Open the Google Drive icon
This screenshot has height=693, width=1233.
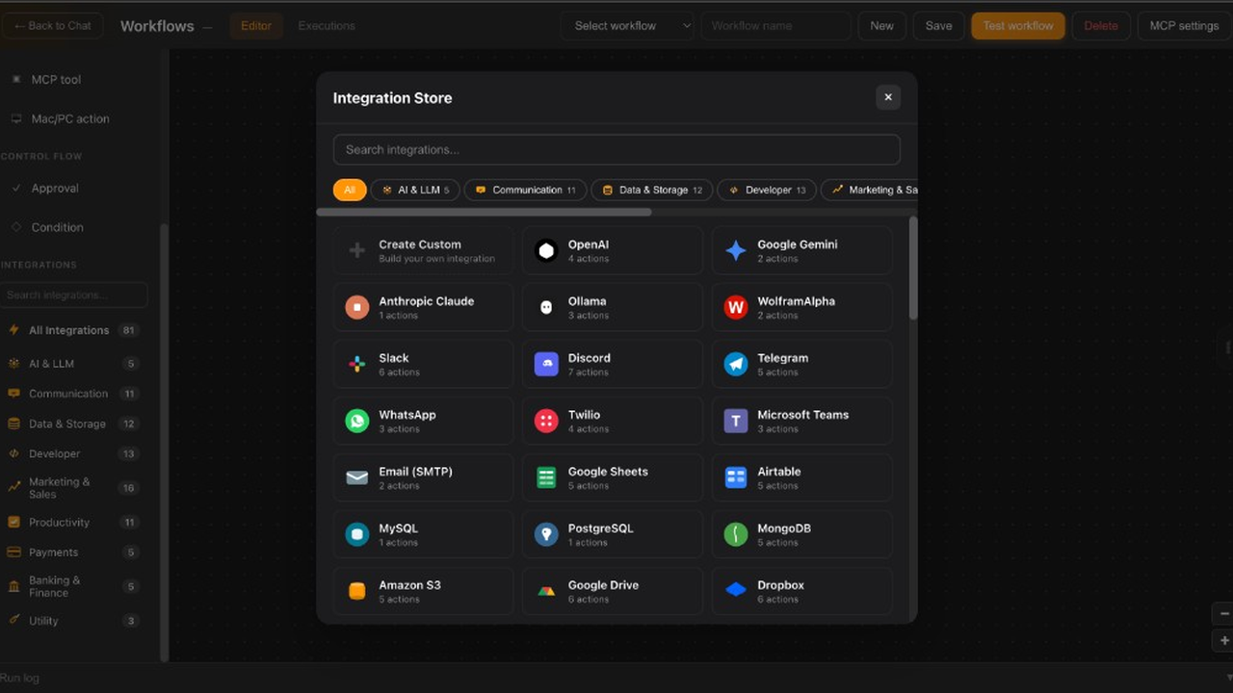pyautogui.click(x=546, y=591)
